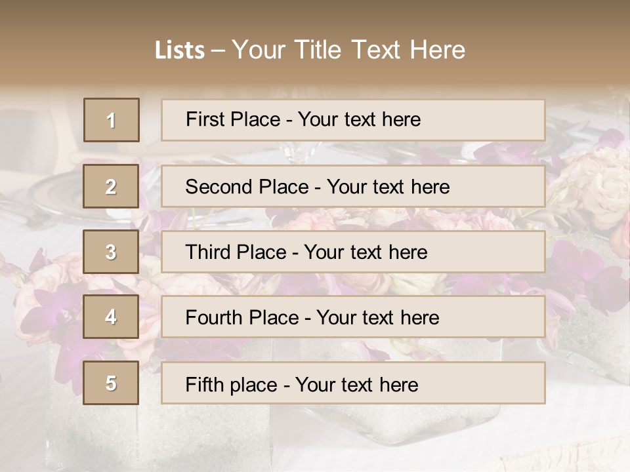Click the wine glass stem behind first bar
The width and height of the screenshot is (630, 472).
tap(299, 152)
